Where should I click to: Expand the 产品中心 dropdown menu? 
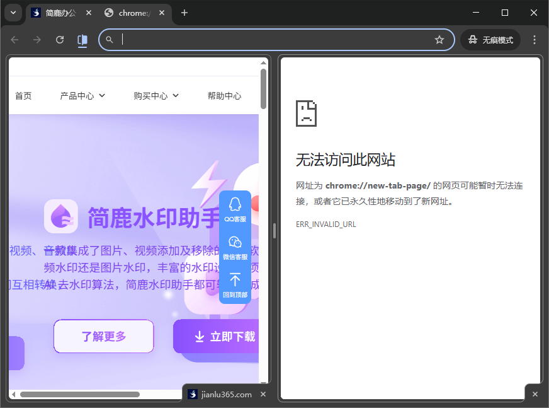[x=82, y=95]
